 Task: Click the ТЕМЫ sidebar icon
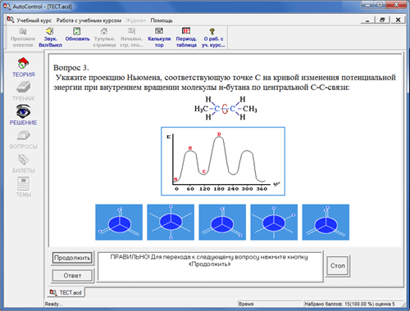[x=23, y=187]
